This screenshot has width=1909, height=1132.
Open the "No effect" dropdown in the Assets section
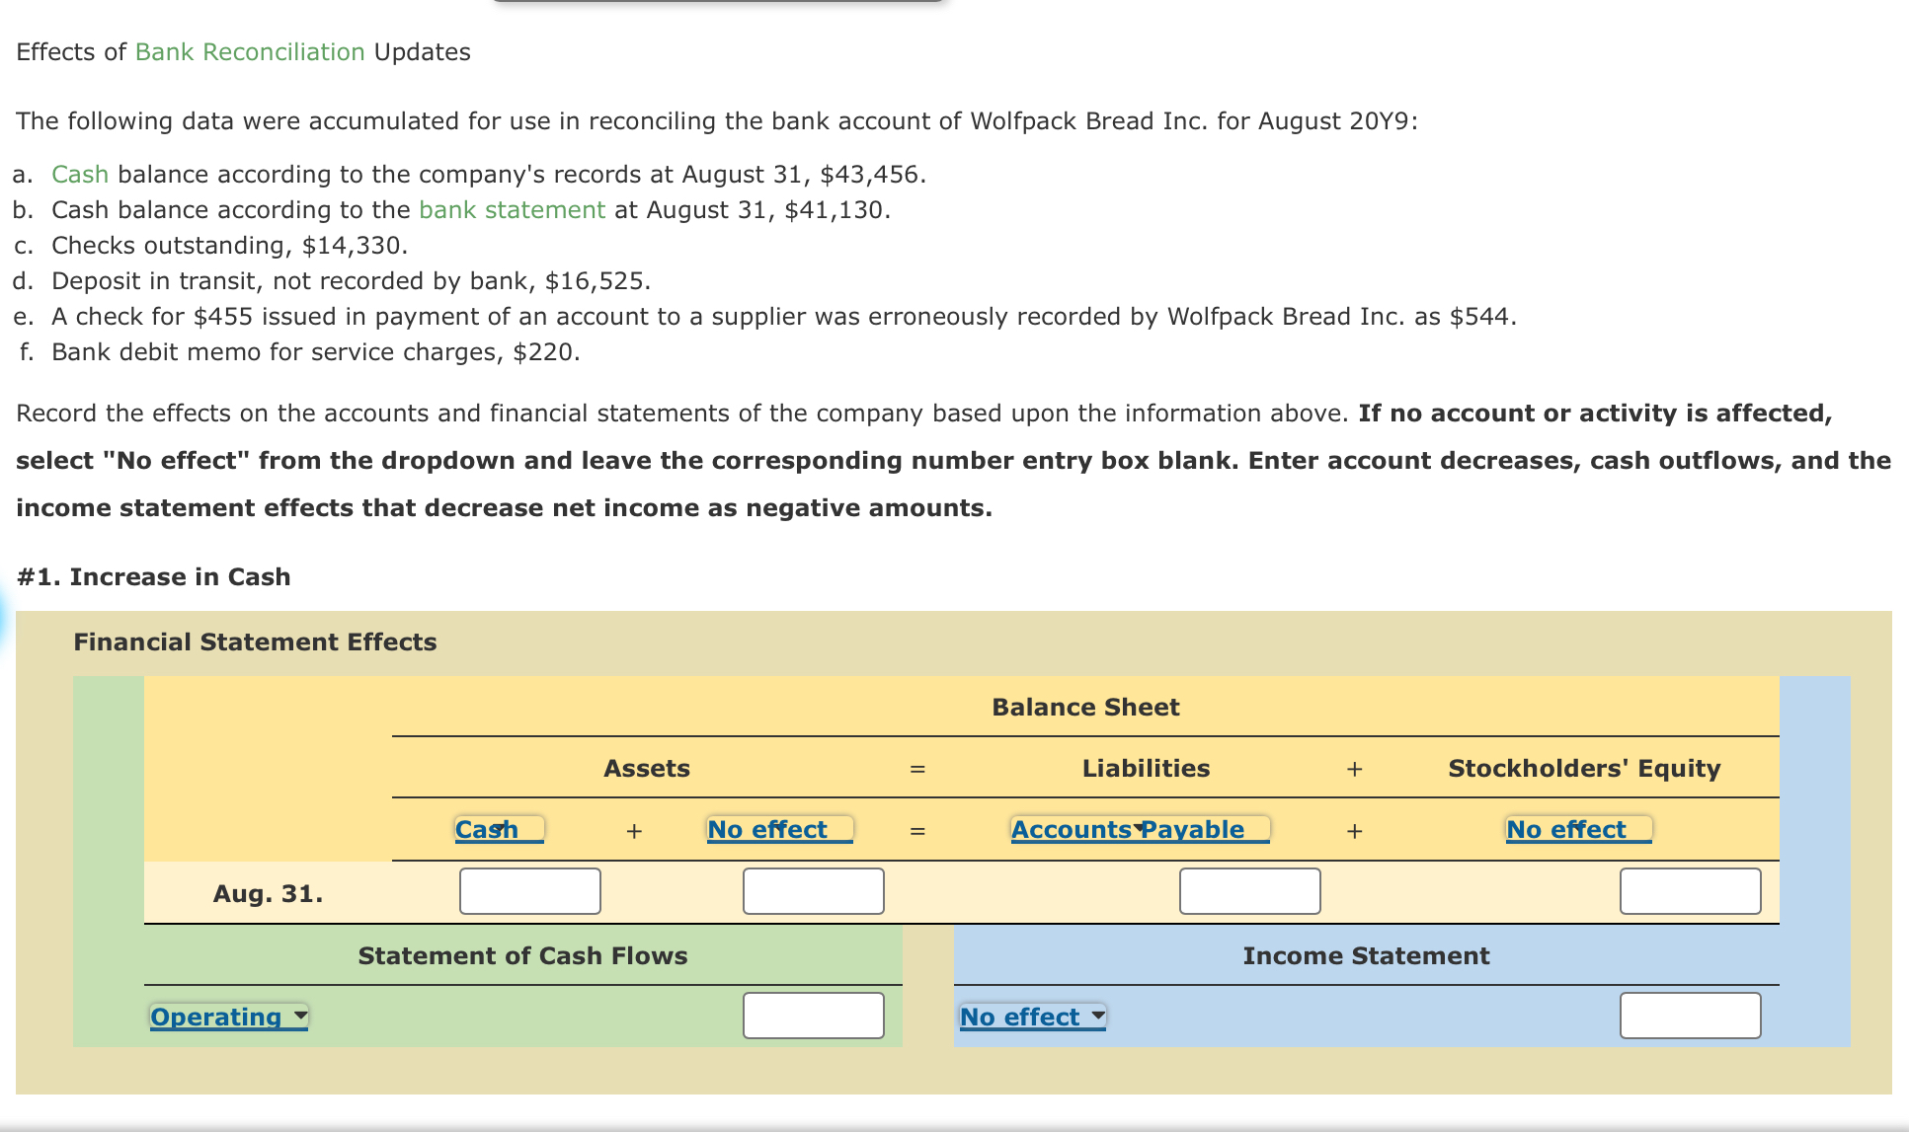point(777,830)
